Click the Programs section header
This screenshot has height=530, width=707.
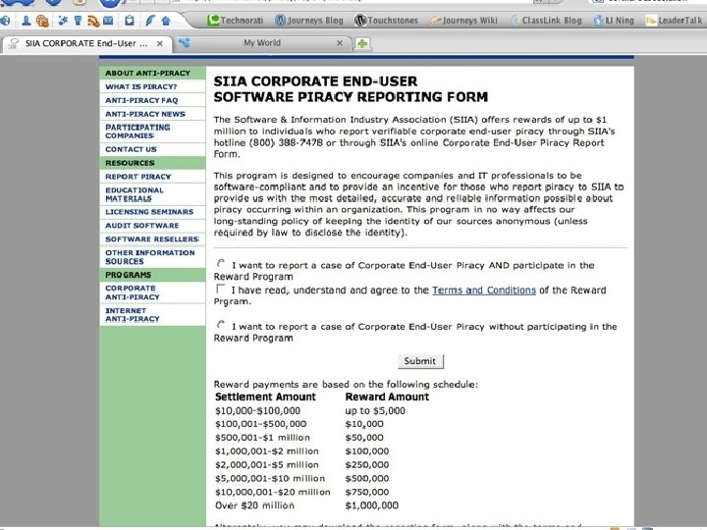[x=152, y=275]
